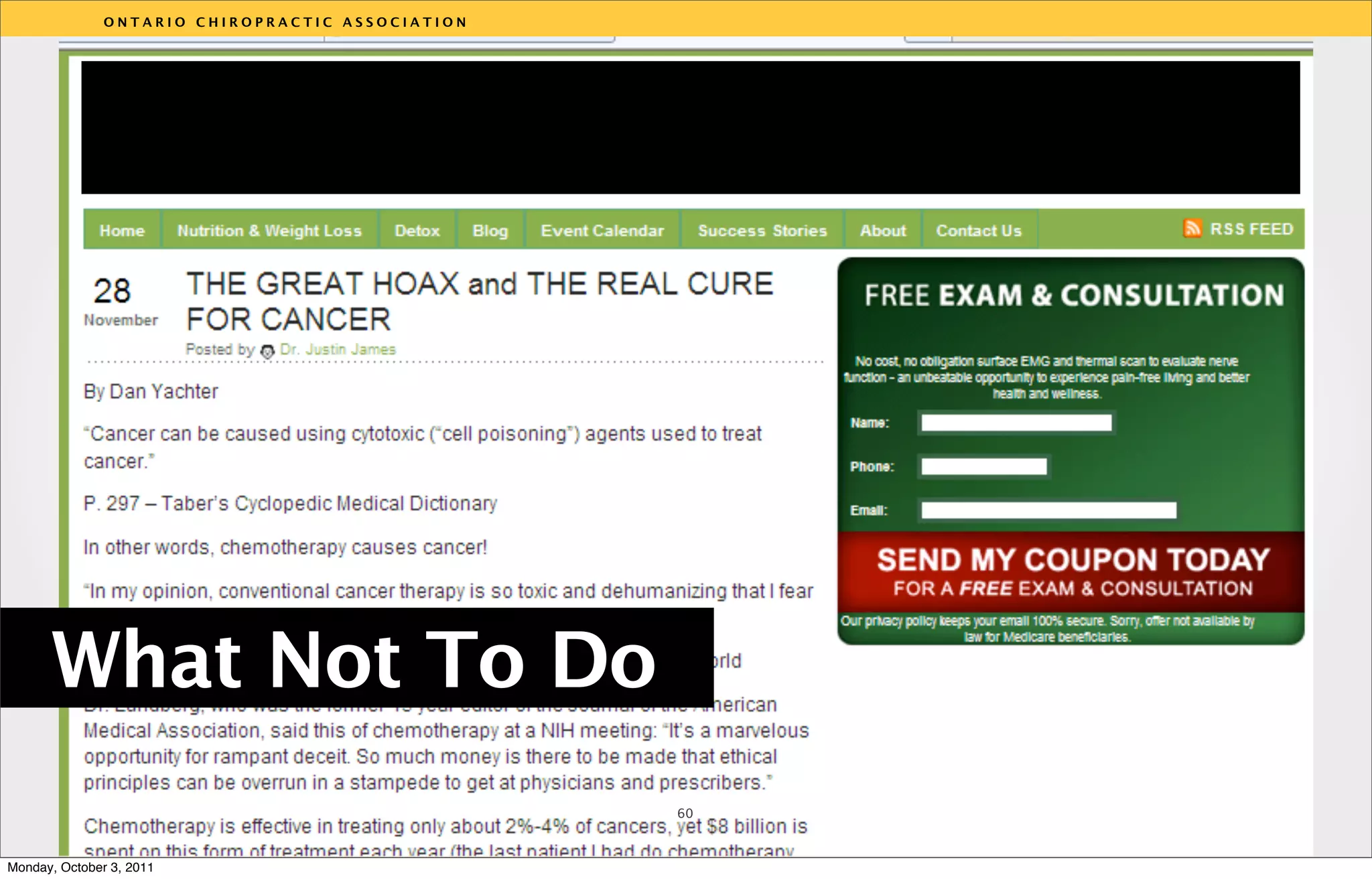Open the Blog nav tab

click(490, 230)
